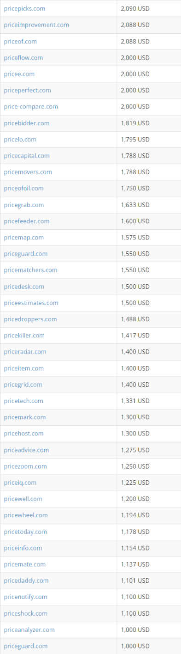
Task: Click the priceadvice.com domain
Action: point(26,450)
